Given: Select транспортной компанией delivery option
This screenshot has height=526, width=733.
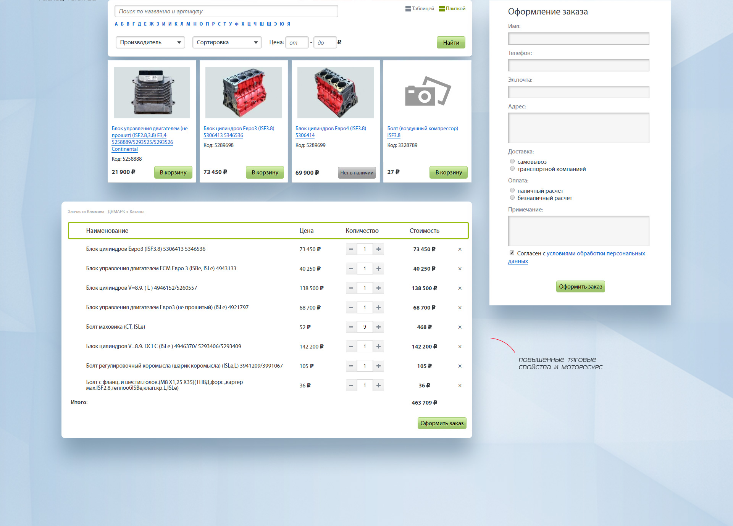Looking at the screenshot, I should click(x=512, y=169).
